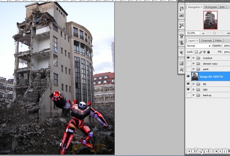Select the backup group name
The image size is (230, 156).
click(x=207, y=95)
